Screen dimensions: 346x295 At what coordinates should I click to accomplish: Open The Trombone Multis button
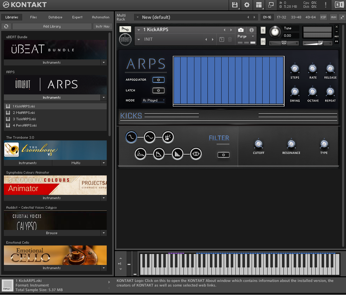tap(76, 163)
